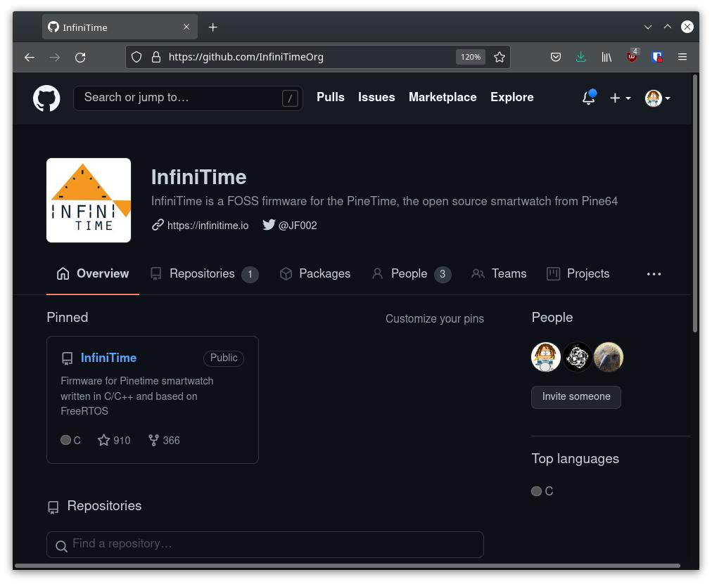Save page to Pocket
The width and height of the screenshot is (712, 584).
[x=555, y=57]
